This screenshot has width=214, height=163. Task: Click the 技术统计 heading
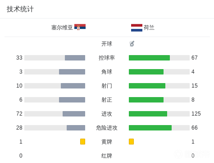20,9
